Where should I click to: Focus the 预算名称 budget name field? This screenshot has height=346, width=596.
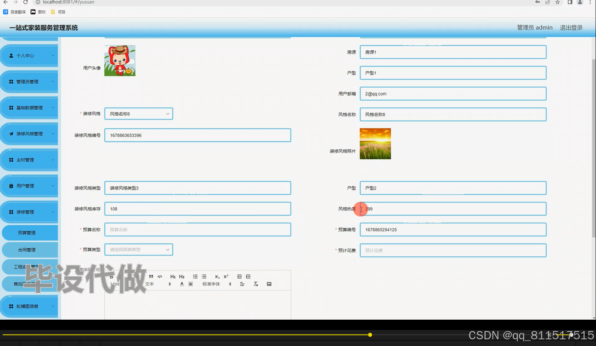tap(197, 230)
